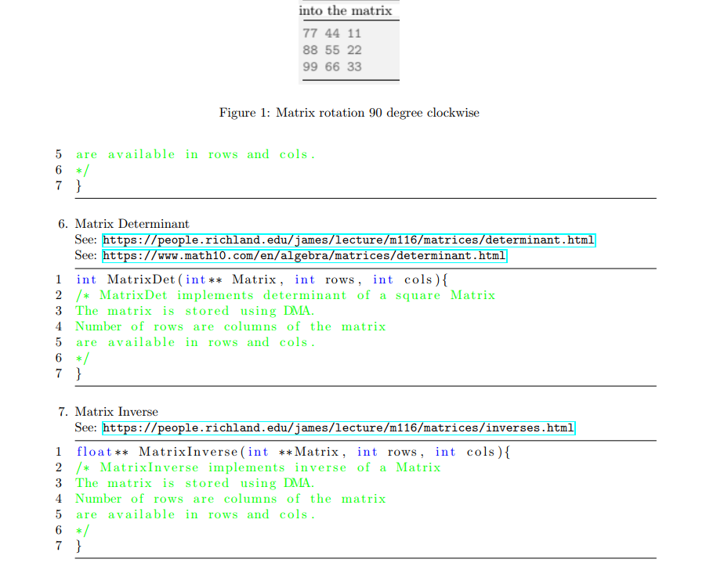Open the richland.edu determinant.html link
This screenshot has width=724, height=588.
click(x=349, y=240)
